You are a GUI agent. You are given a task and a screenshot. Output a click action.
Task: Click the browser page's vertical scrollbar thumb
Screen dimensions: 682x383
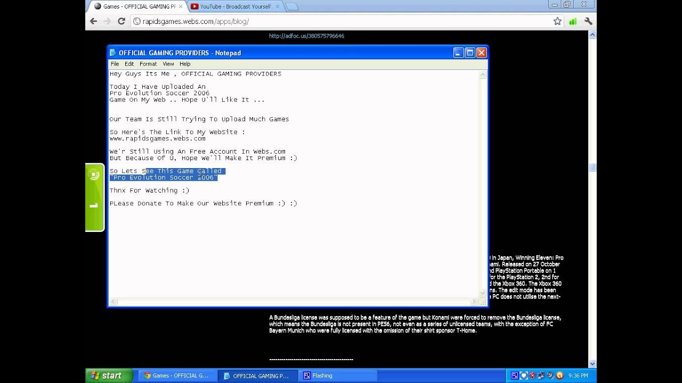click(x=592, y=167)
